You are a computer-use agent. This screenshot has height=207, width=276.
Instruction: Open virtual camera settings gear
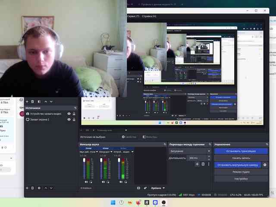pos(265,165)
